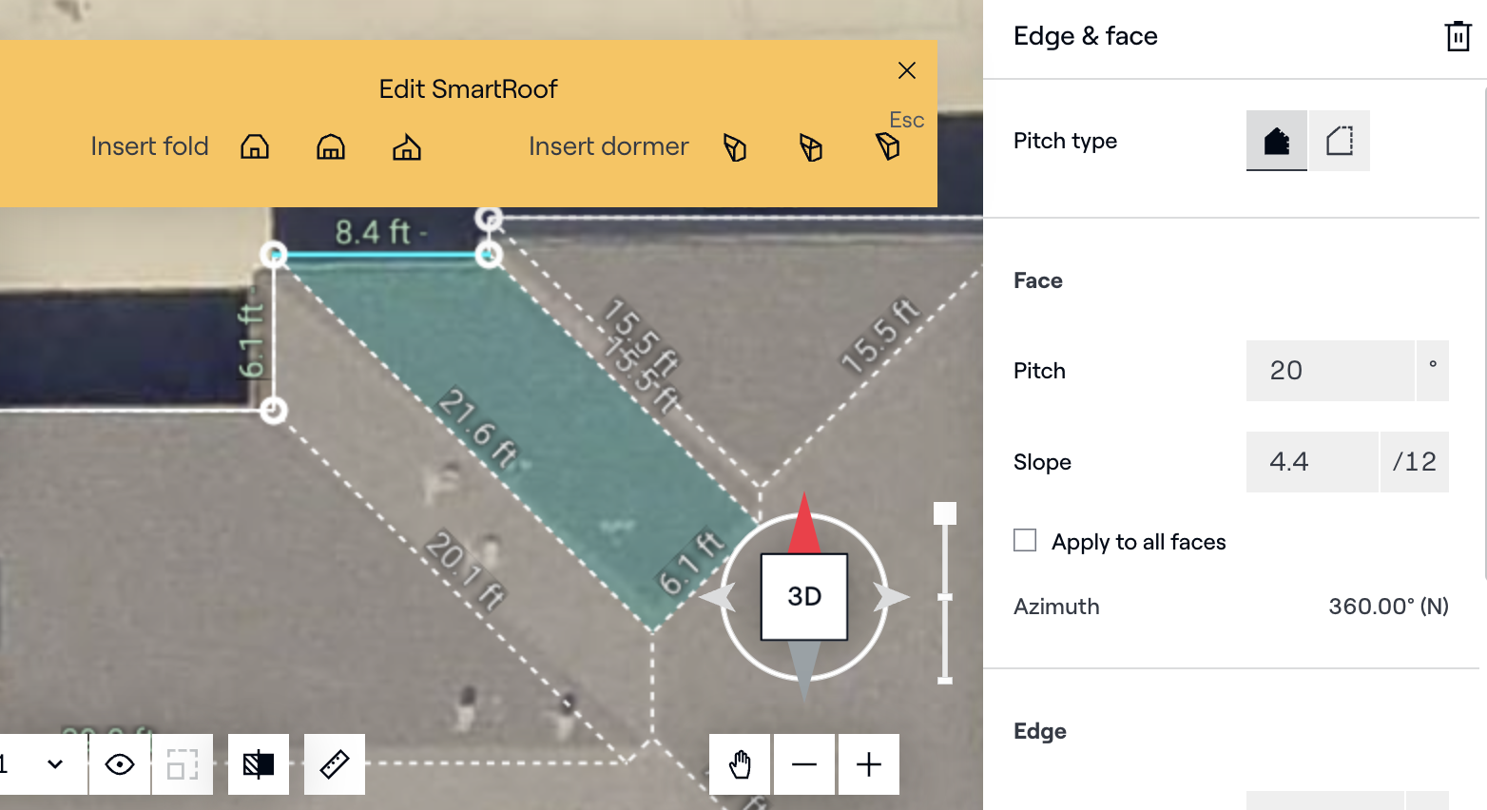Viewport: 1487px width, 810px height.
Task: Click the middle Insert fold icon
Action: (x=331, y=146)
